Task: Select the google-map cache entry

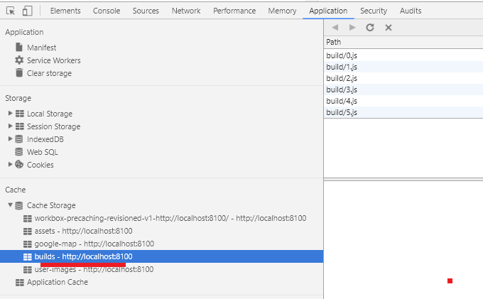Action: click(94, 244)
